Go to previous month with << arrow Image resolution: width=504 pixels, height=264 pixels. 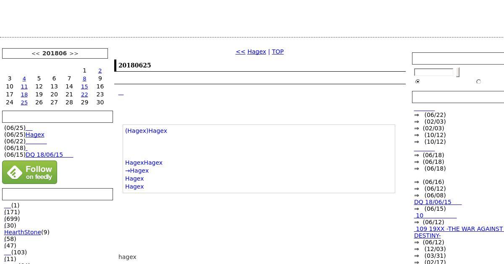pos(35,53)
